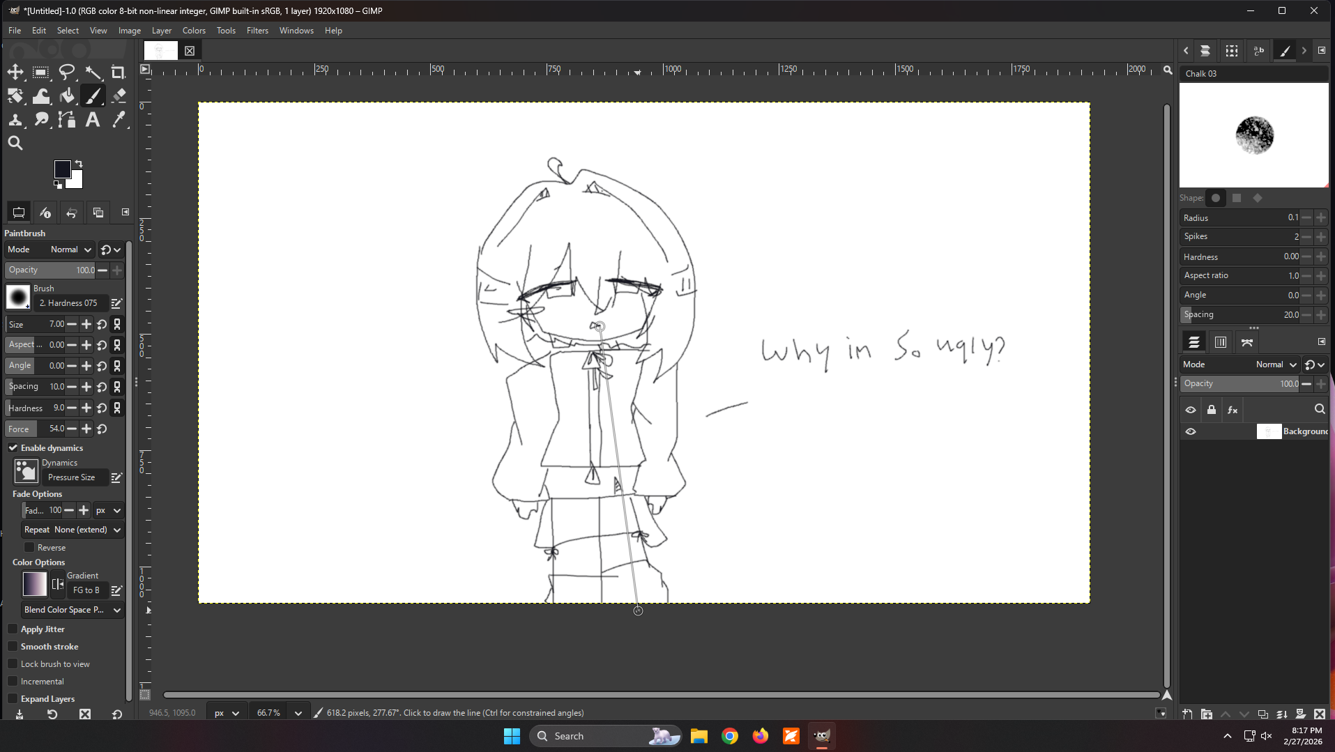Select the Move tool
The image size is (1335, 752).
pyautogui.click(x=15, y=72)
